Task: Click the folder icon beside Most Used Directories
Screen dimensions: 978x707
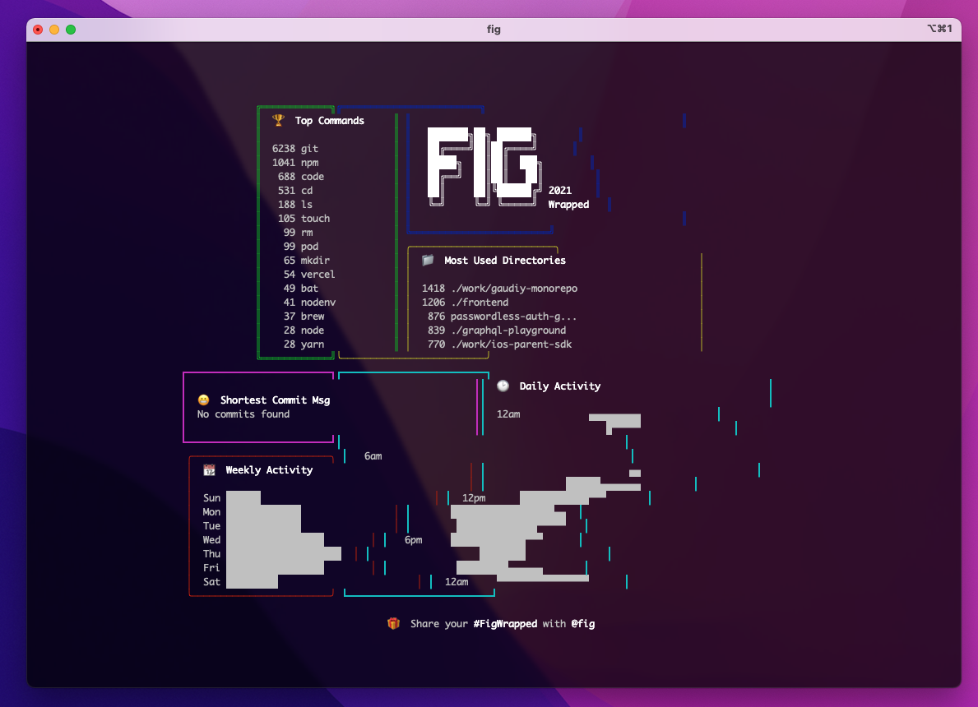Action: coord(427,260)
